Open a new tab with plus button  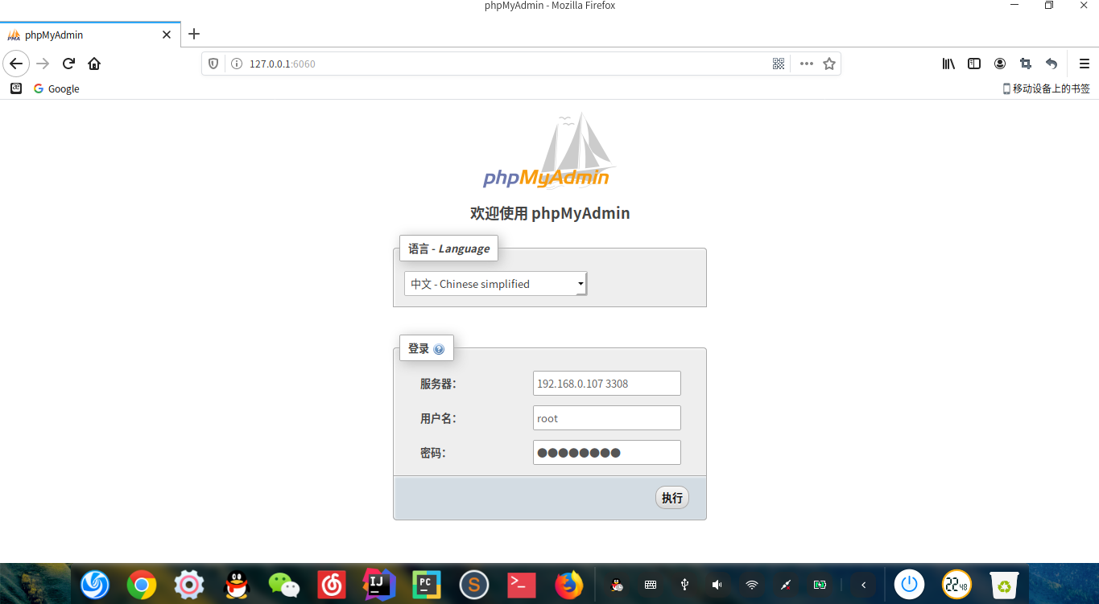(x=194, y=34)
